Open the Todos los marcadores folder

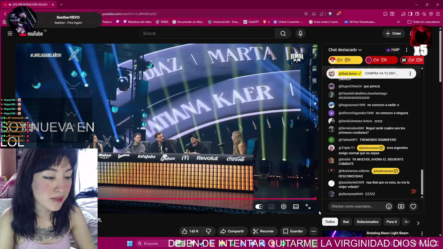click(424, 22)
